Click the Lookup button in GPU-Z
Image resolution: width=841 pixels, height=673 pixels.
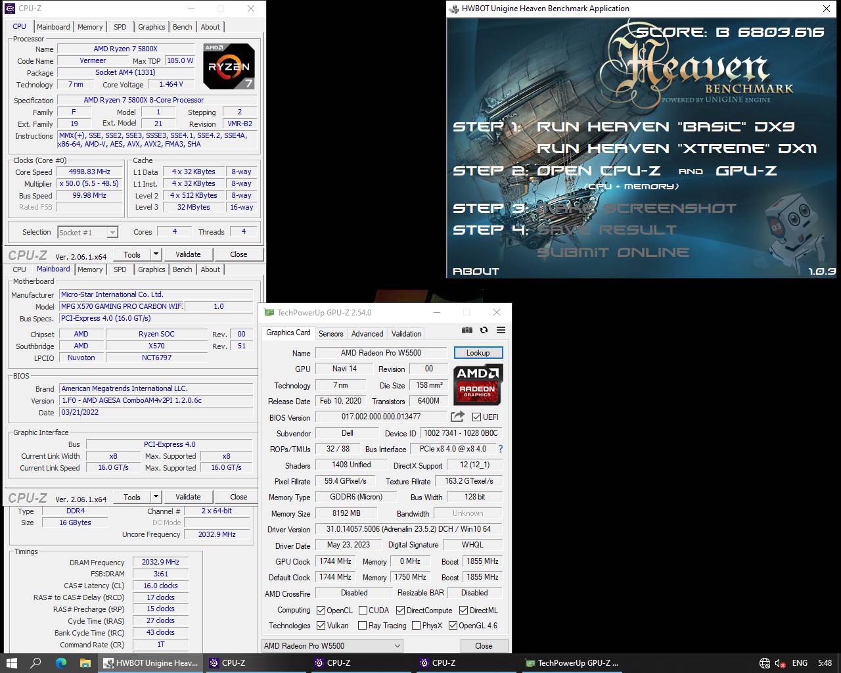[478, 353]
